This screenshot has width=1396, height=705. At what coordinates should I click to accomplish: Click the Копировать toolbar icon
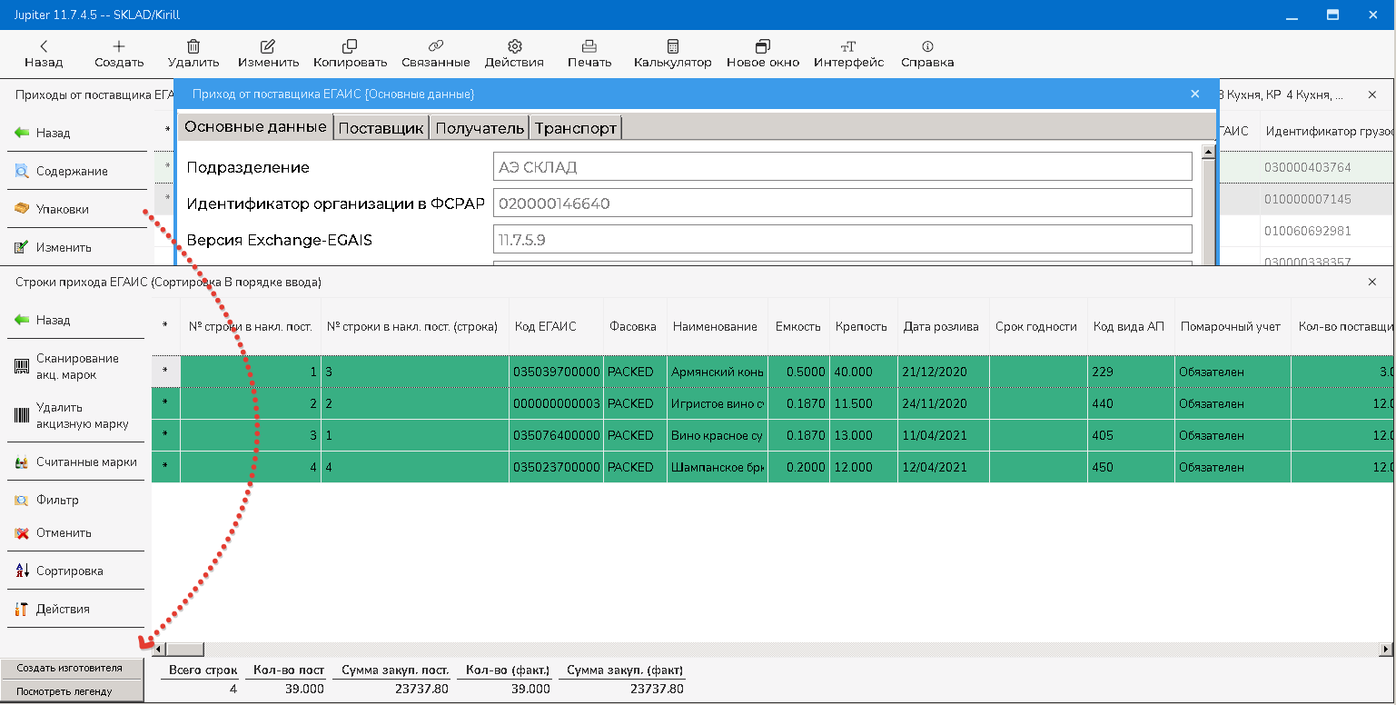pos(350,45)
